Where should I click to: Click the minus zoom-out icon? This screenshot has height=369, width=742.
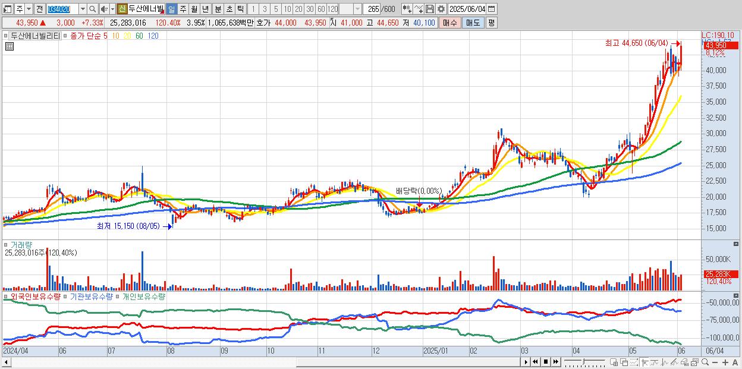pos(715,362)
